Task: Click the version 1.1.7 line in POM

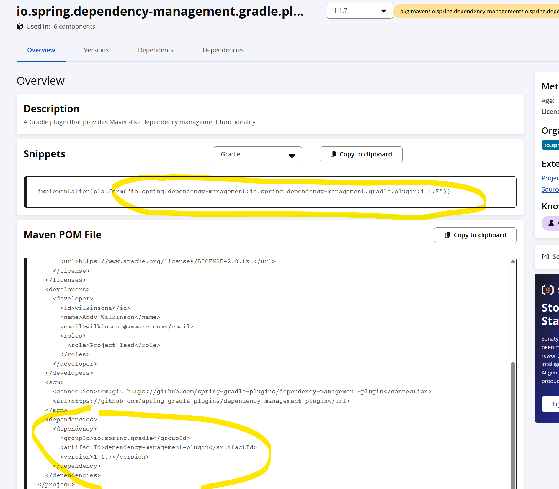Action: (x=105, y=457)
